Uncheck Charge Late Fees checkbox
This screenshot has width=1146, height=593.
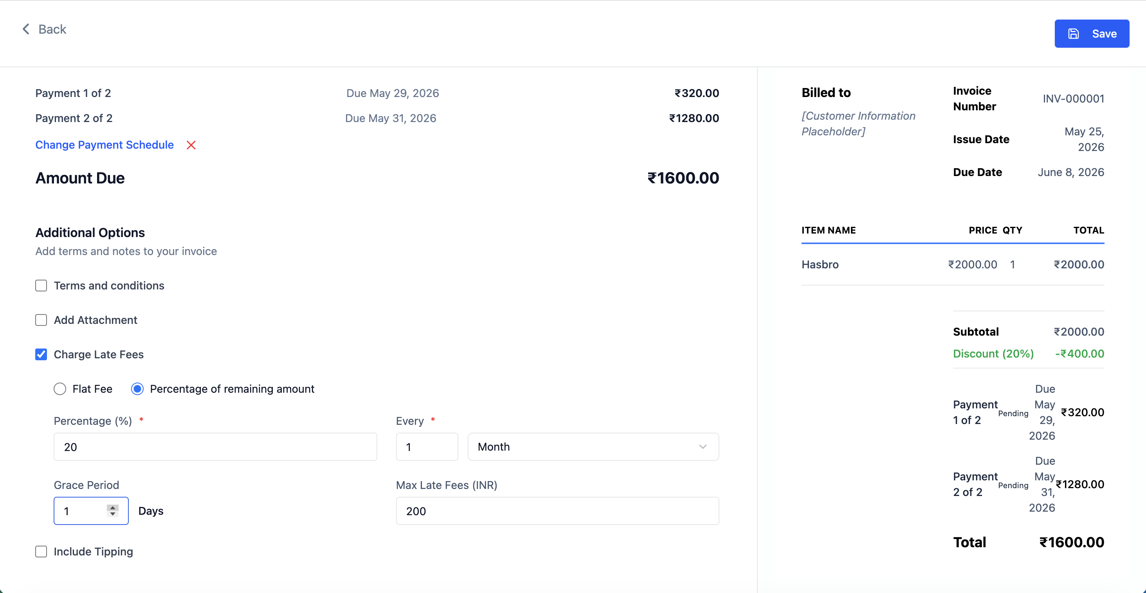41,354
